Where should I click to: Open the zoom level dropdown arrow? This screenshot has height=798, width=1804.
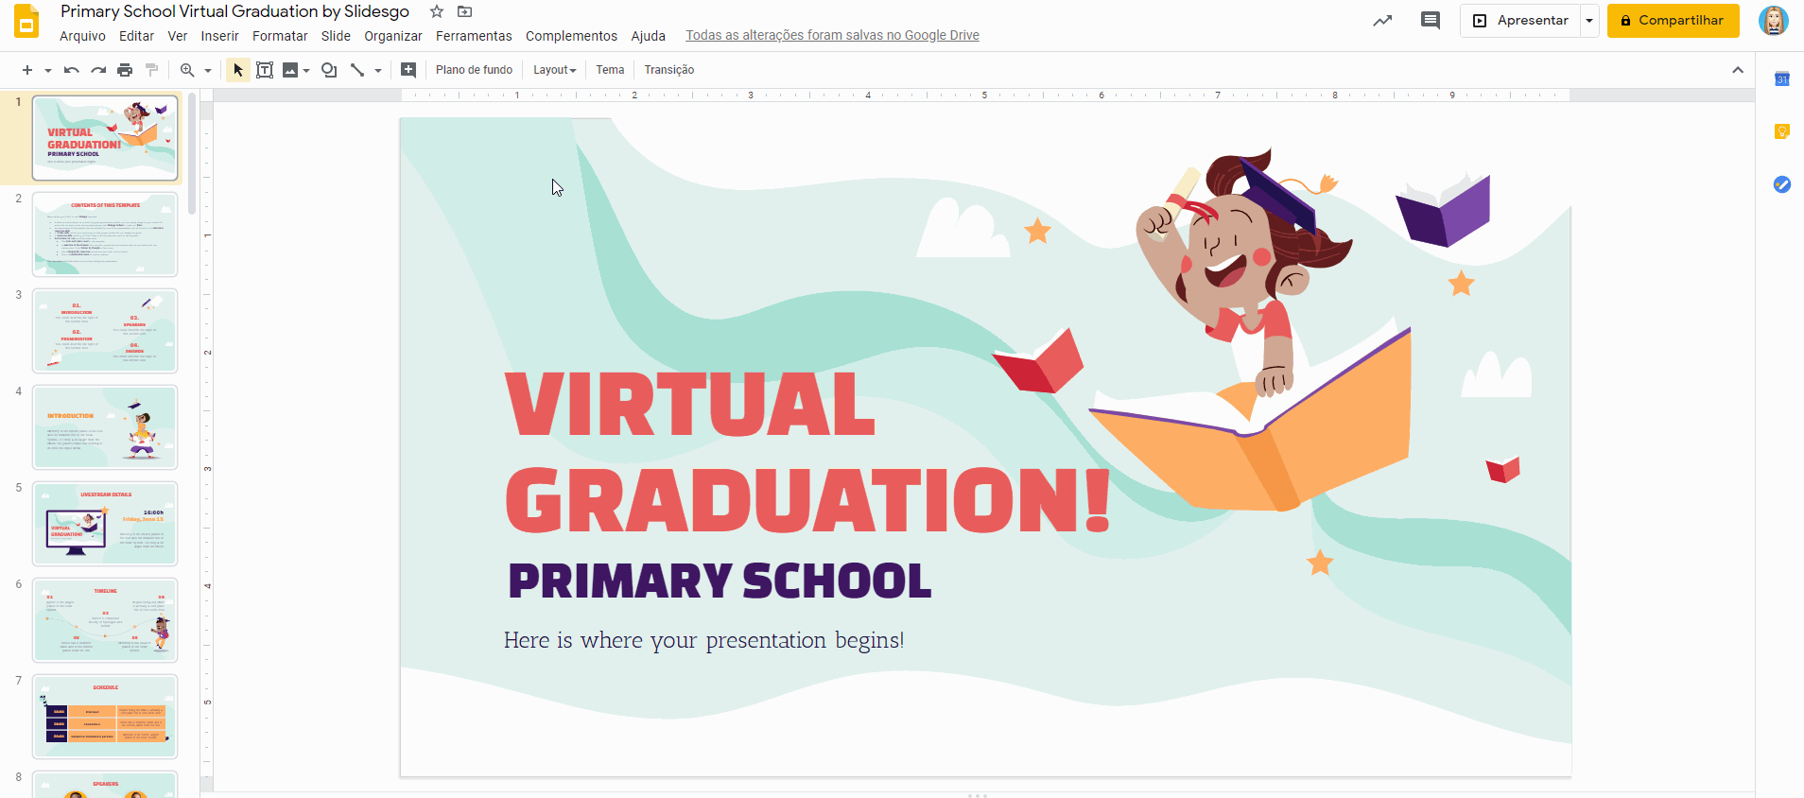coord(208,70)
